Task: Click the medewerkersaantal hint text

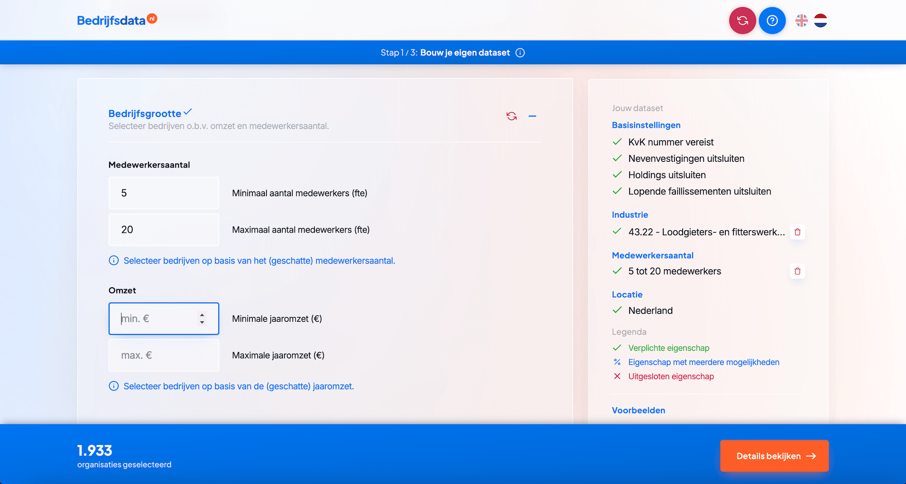Action: [259, 261]
